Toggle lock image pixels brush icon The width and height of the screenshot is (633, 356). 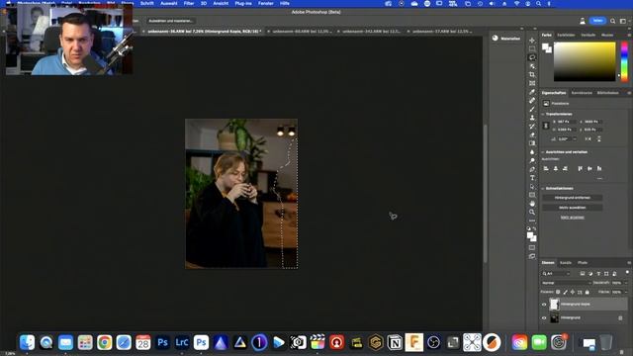point(565,292)
